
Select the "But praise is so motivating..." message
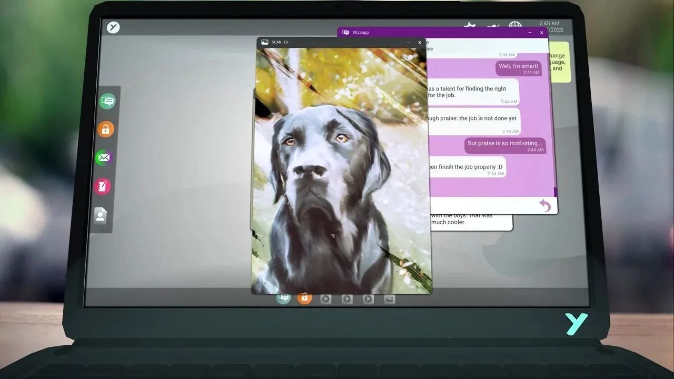pos(505,145)
